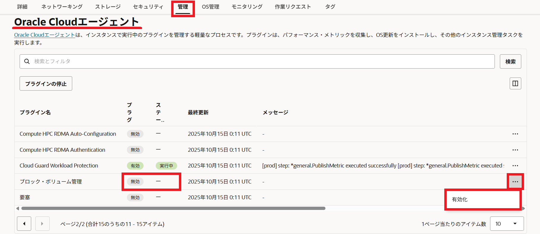This screenshot has width=540, height=234.
Task: Click 無効 badge in ブロック・ボリューム管理 row
Action: point(135,181)
